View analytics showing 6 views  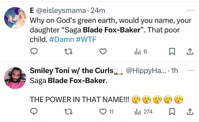pos(141,51)
